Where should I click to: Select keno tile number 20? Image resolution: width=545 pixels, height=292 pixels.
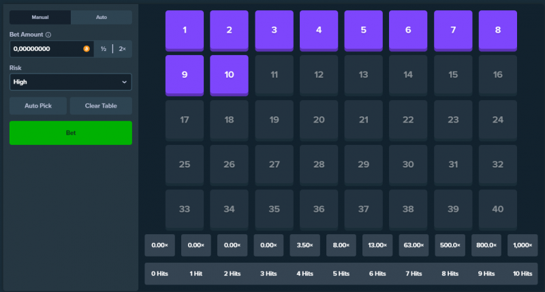point(319,120)
